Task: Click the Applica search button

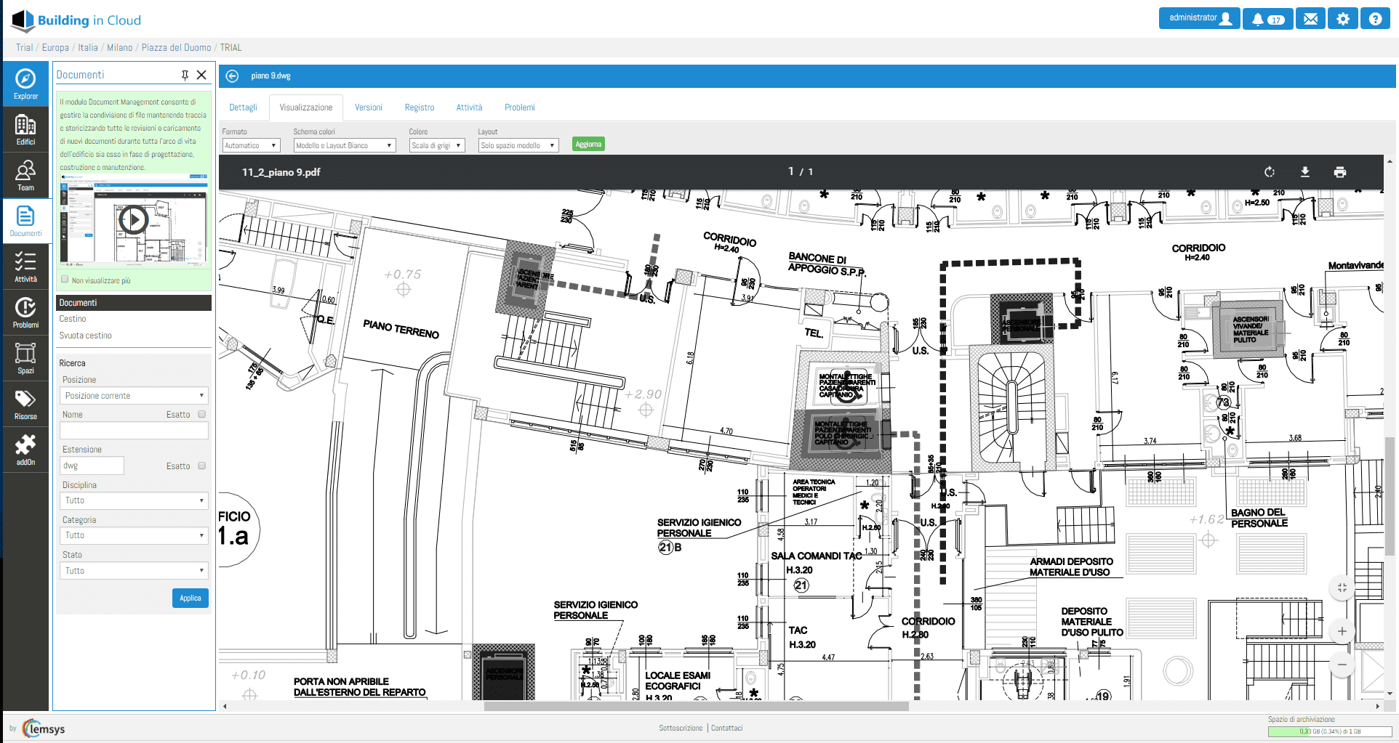Action: click(190, 598)
